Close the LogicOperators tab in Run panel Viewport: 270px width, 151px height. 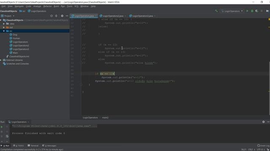click(x=28, y=122)
